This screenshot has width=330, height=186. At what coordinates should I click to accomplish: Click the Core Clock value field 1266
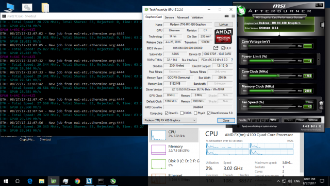pos(308,76)
